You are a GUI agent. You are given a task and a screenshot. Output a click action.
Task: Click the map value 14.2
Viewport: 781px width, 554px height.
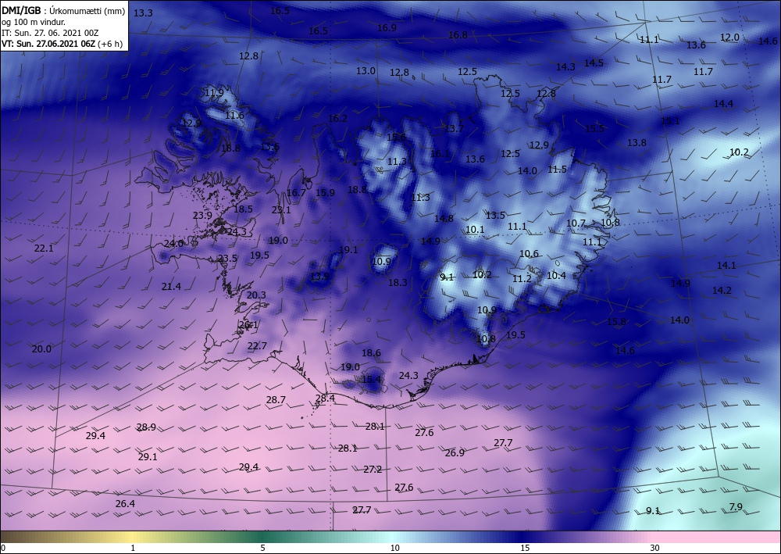(x=722, y=290)
